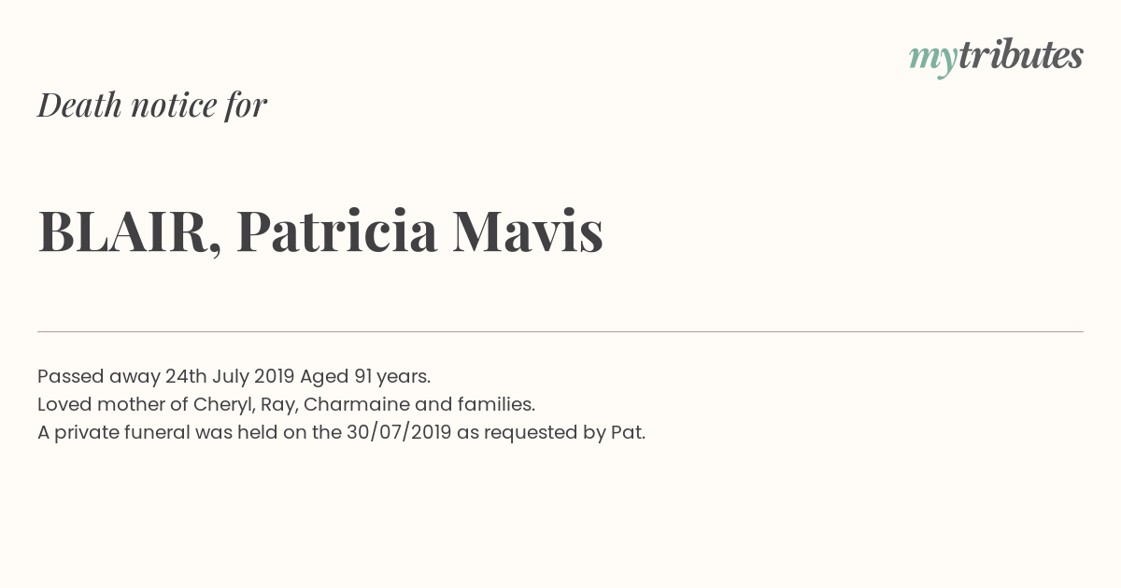
Task: Click the "as requested by Pat" text
Action: point(551,433)
